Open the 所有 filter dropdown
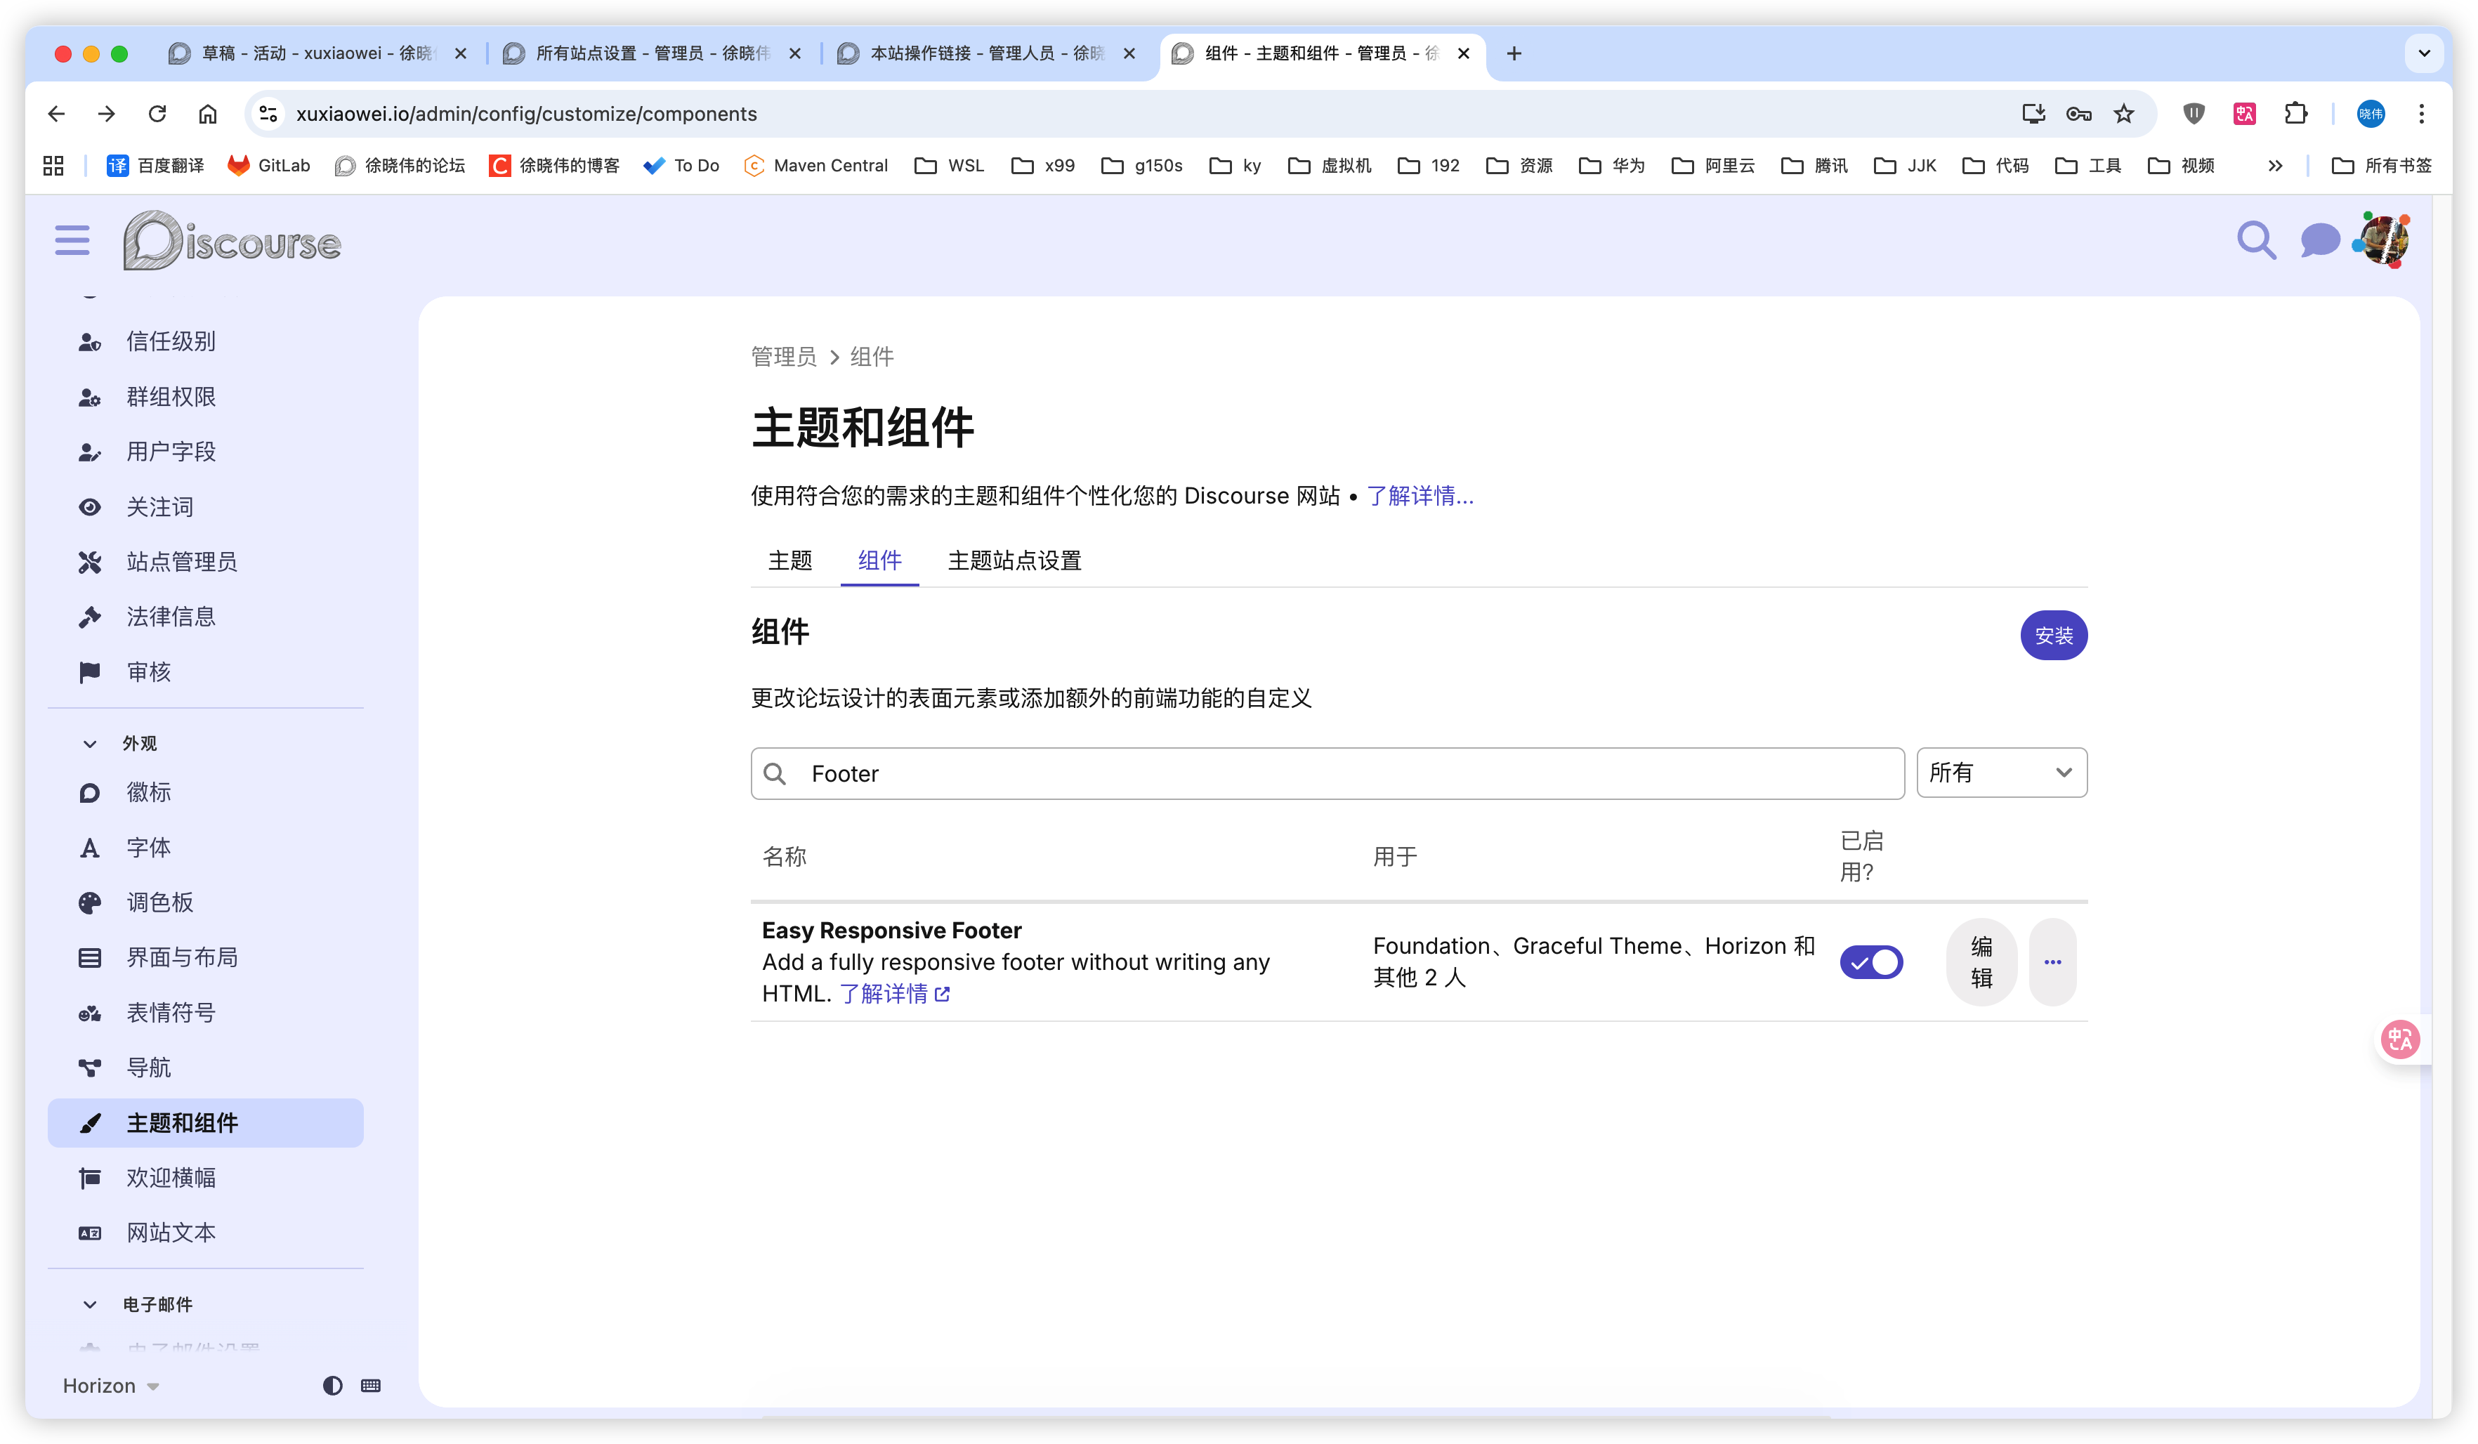The width and height of the screenshot is (2478, 1444). pyautogui.click(x=2001, y=773)
